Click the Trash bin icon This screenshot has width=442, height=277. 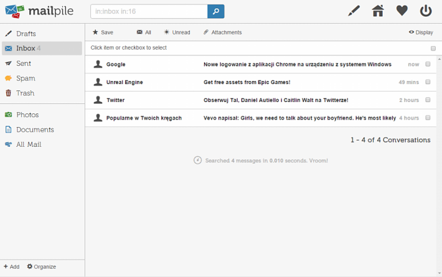(9, 93)
